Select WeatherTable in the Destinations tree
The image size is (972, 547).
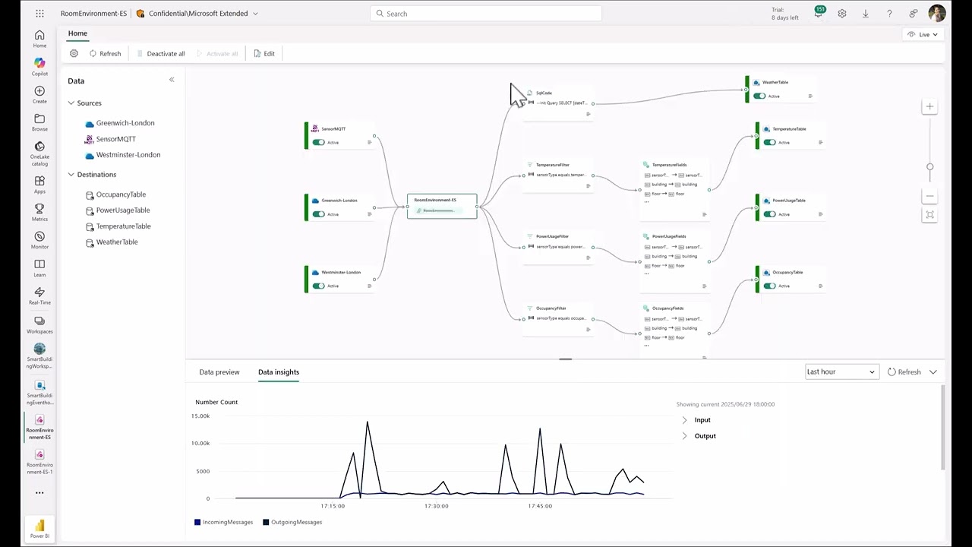(x=112, y=242)
